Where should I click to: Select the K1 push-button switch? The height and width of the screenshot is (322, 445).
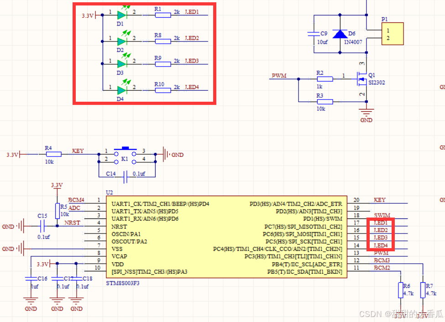pyautogui.click(x=125, y=156)
